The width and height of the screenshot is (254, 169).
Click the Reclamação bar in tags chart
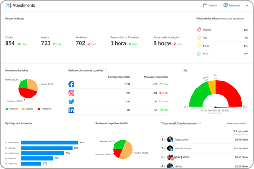(50, 142)
